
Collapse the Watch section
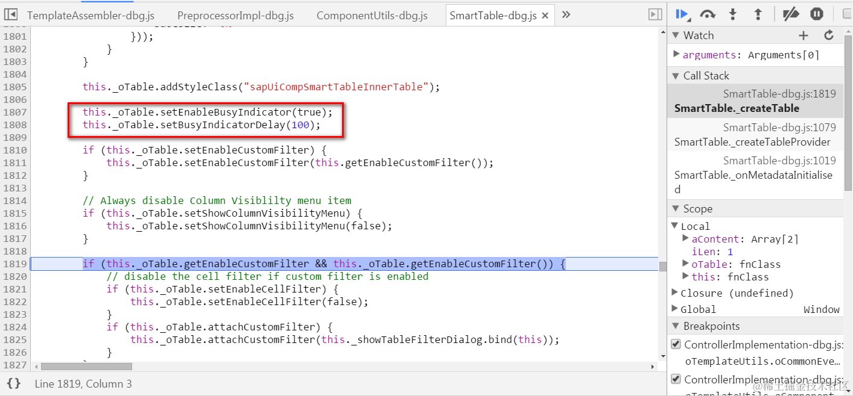pos(675,36)
